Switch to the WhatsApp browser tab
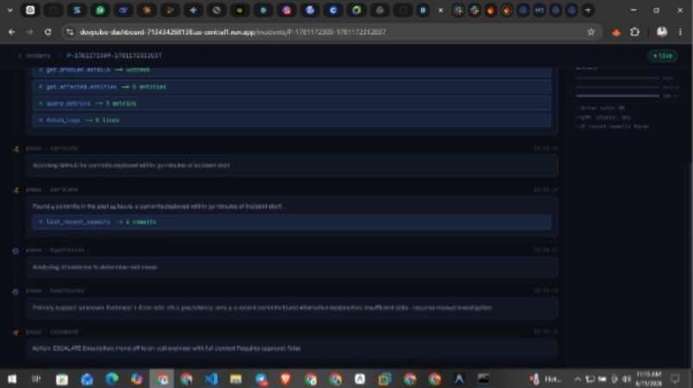693x388 pixels. coord(100,10)
